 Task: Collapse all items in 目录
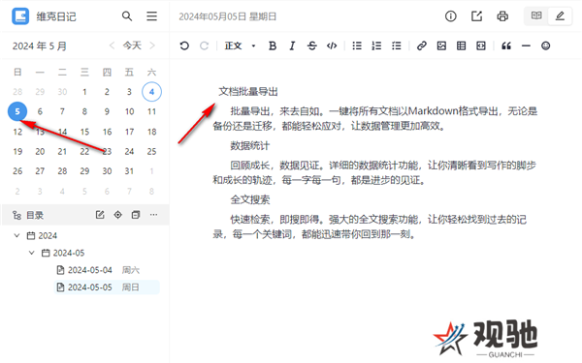tap(136, 215)
